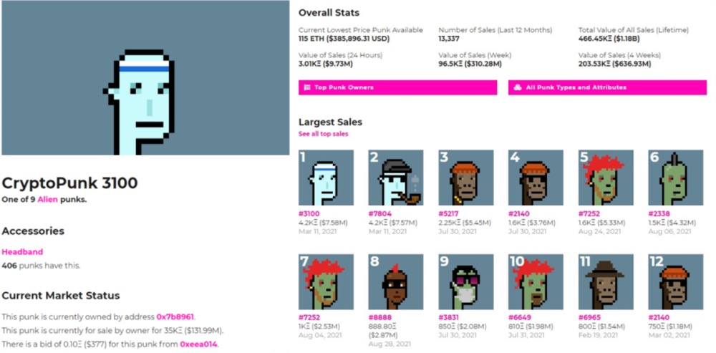Open rank 6 zombie punk thumbnail
The height and width of the screenshot is (353, 716).
675,178
